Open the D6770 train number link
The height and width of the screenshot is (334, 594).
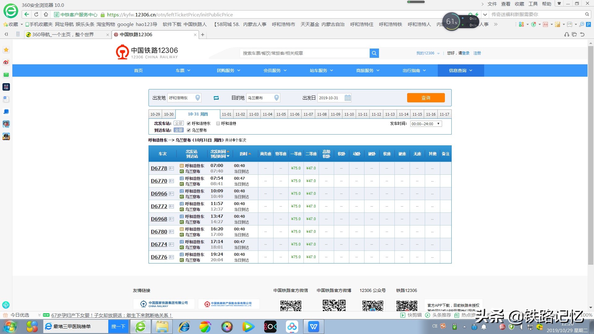(159, 181)
